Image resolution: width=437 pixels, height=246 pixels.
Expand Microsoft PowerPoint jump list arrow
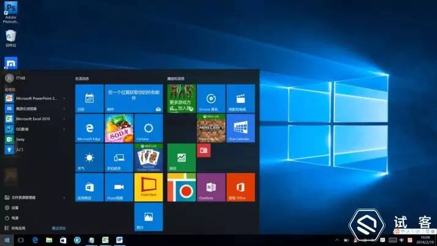coord(65,98)
